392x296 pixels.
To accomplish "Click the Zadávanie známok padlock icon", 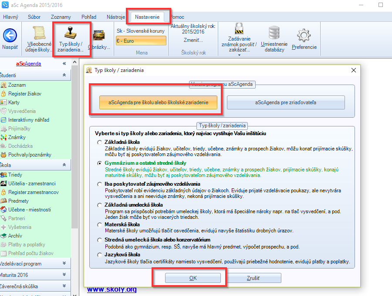I will pyautogui.click(x=239, y=28).
